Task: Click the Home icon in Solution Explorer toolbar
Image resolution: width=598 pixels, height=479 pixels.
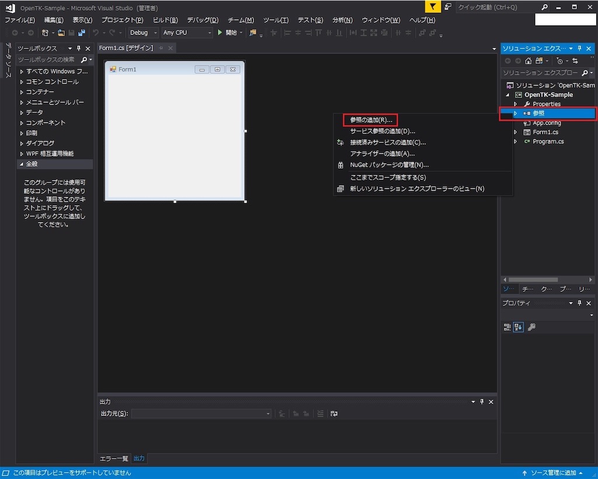Action: click(528, 61)
